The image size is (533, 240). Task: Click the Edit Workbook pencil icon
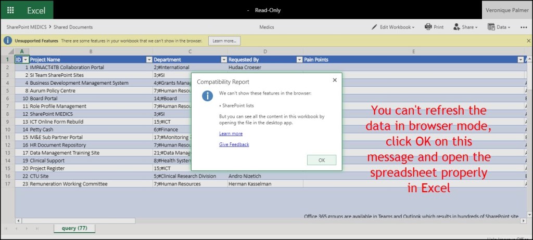pyautogui.click(x=374, y=27)
